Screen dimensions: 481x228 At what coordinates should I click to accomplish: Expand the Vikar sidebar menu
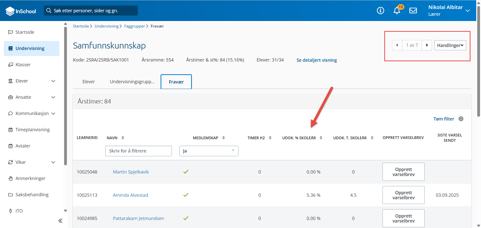(53, 162)
